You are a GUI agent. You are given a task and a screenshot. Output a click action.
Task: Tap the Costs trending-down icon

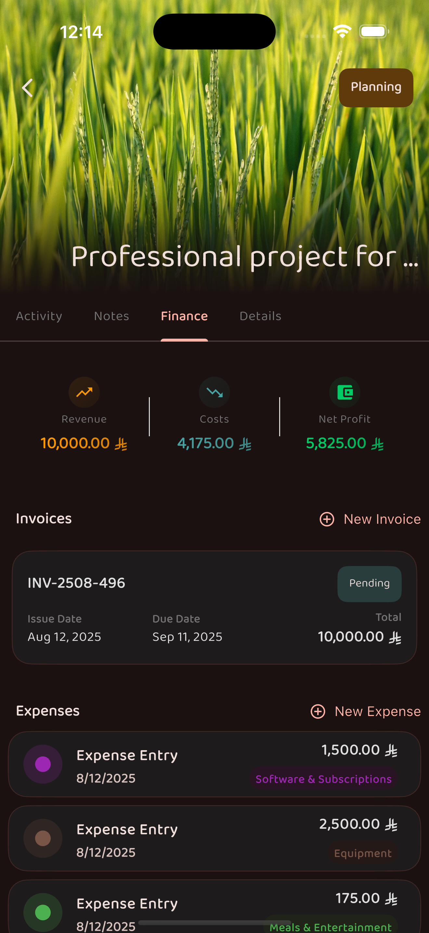pyautogui.click(x=214, y=392)
